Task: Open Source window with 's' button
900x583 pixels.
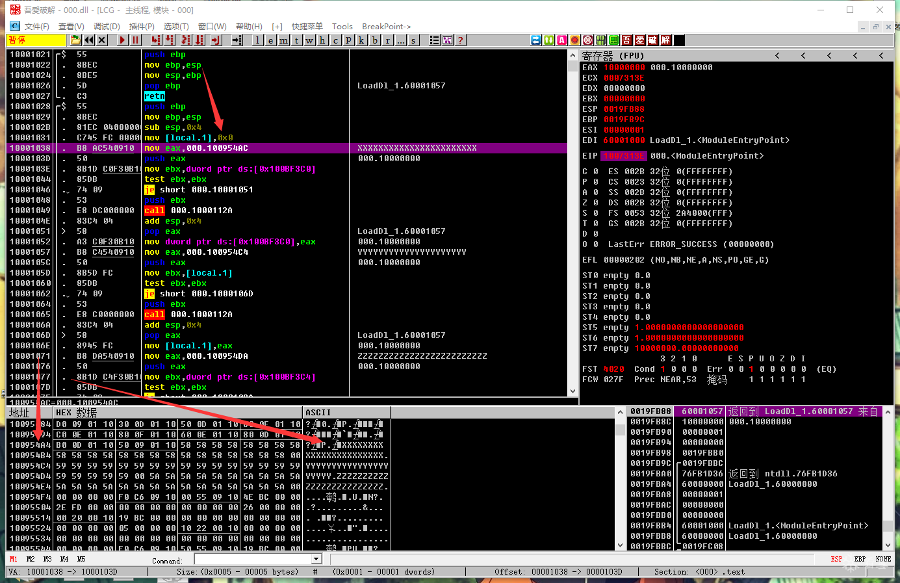Action: coord(414,40)
